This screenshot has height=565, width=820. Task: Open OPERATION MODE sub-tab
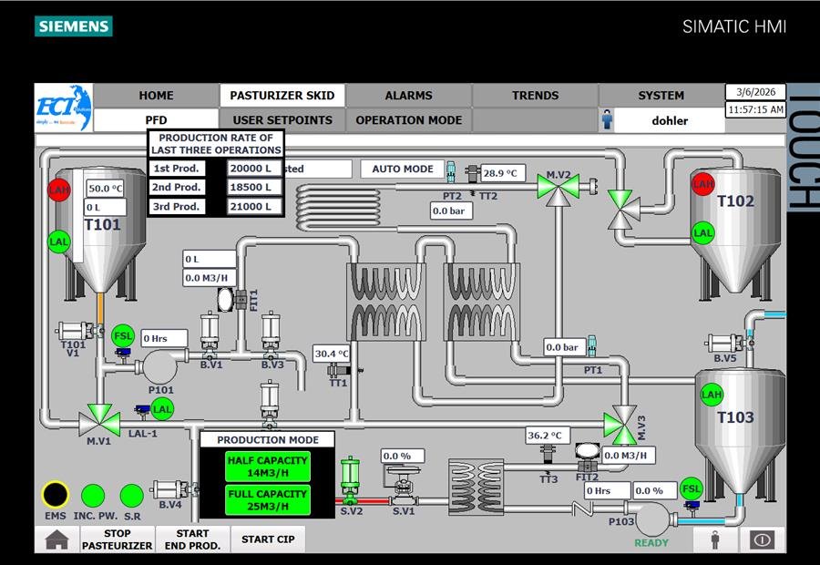pos(408,119)
